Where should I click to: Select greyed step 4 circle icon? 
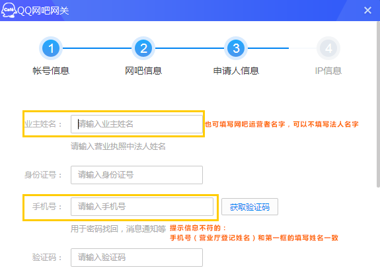328,48
